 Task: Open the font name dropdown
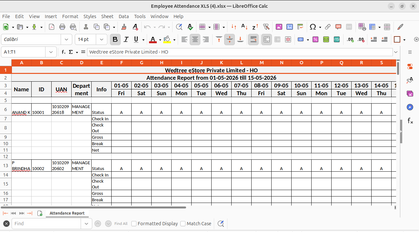click(x=66, y=39)
